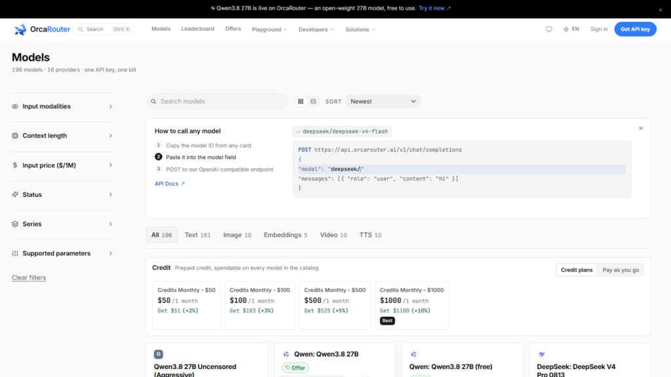
Task: Select the Image 10 tab
Action: click(x=237, y=235)
